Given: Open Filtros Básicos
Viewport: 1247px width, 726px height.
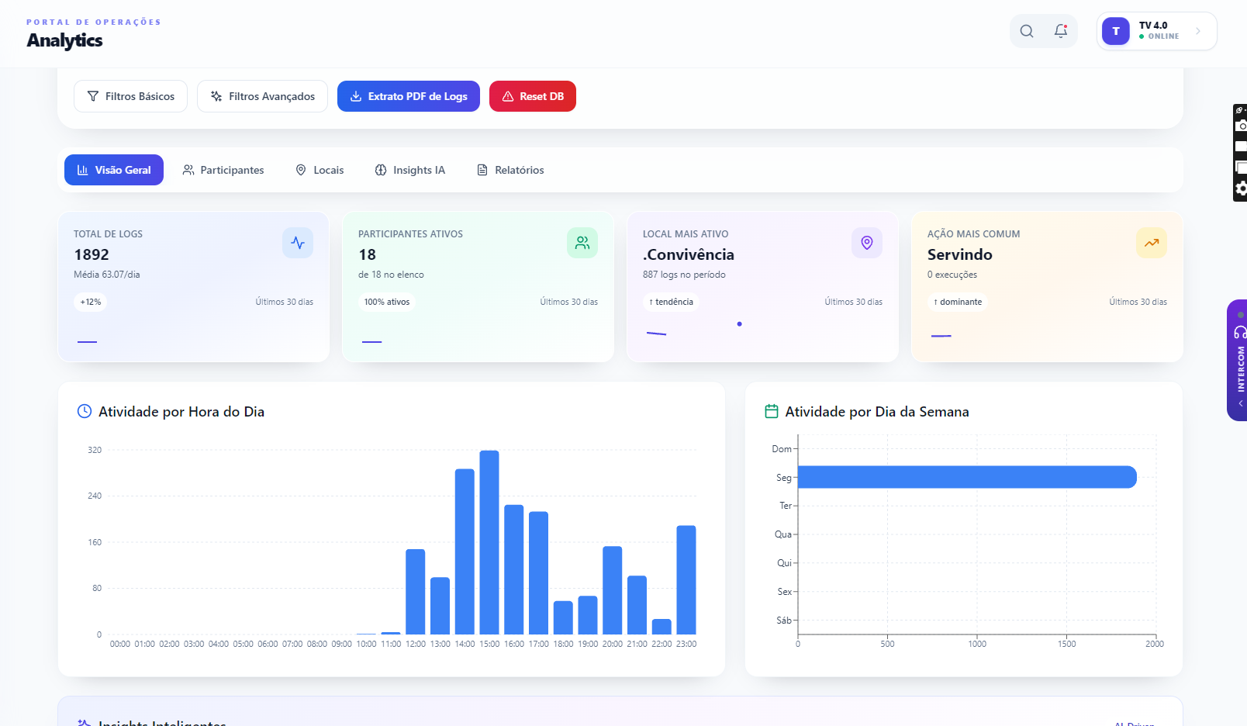Looking at the screenshot, I should 130,96.
